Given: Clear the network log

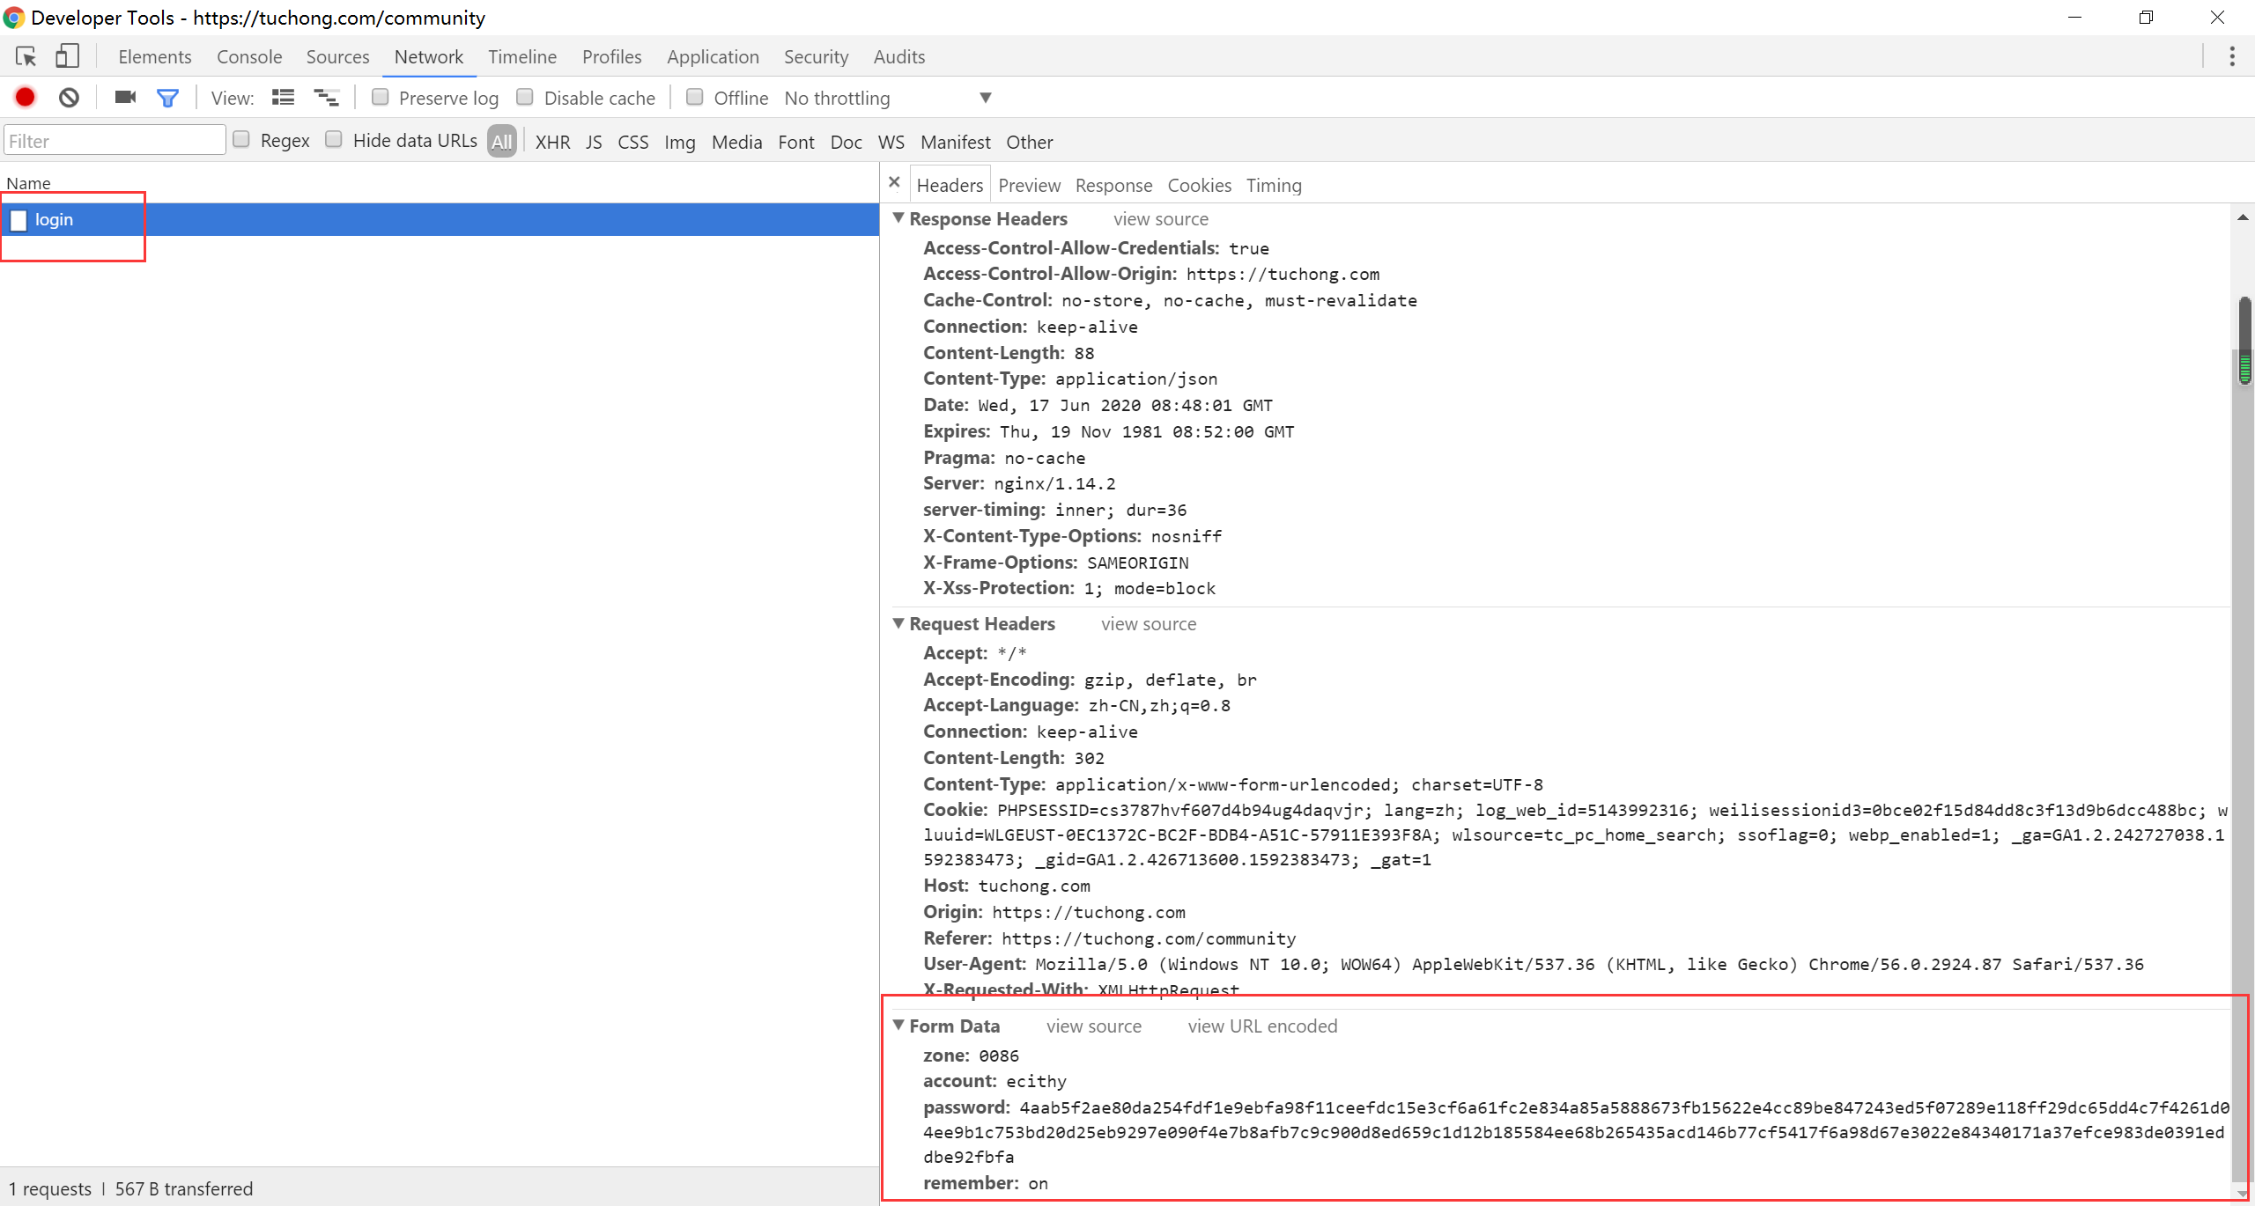Looking at the screenshot, I should pos(69,98).
